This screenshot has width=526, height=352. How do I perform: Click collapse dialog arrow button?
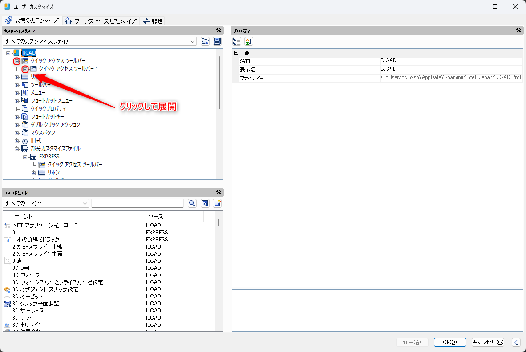[516, 342]
